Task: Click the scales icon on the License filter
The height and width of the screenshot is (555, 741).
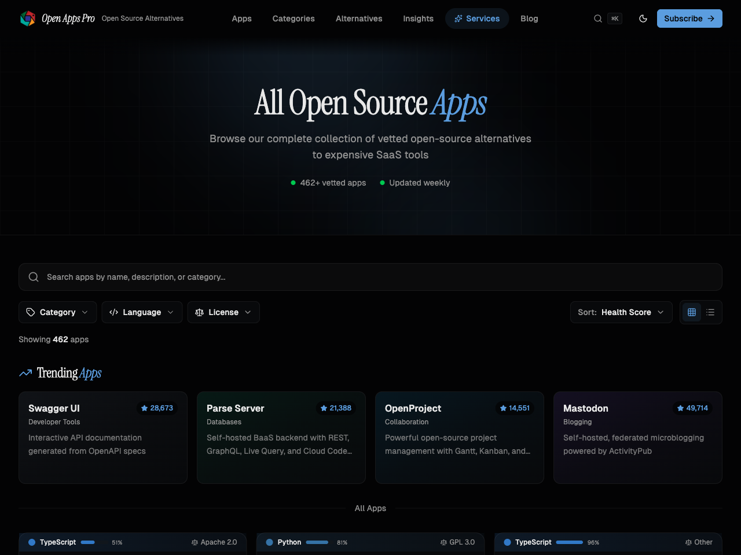Action: tap(200, 312)
